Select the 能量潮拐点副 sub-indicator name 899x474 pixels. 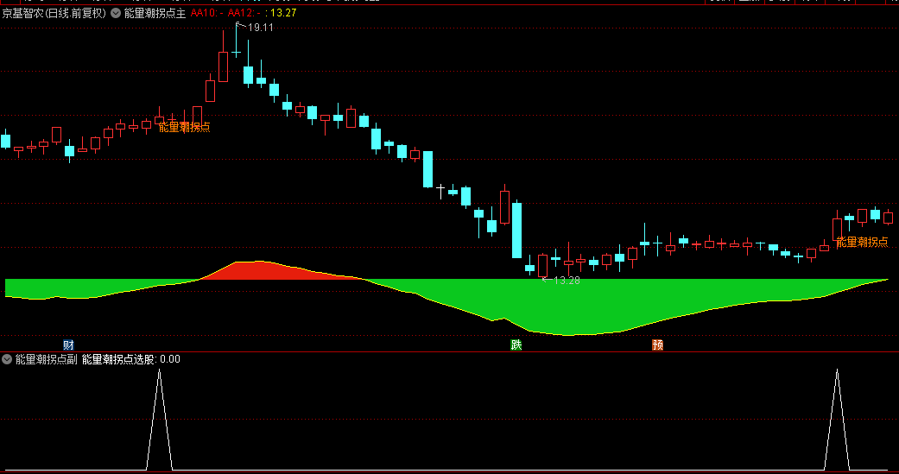pos(47,359)
